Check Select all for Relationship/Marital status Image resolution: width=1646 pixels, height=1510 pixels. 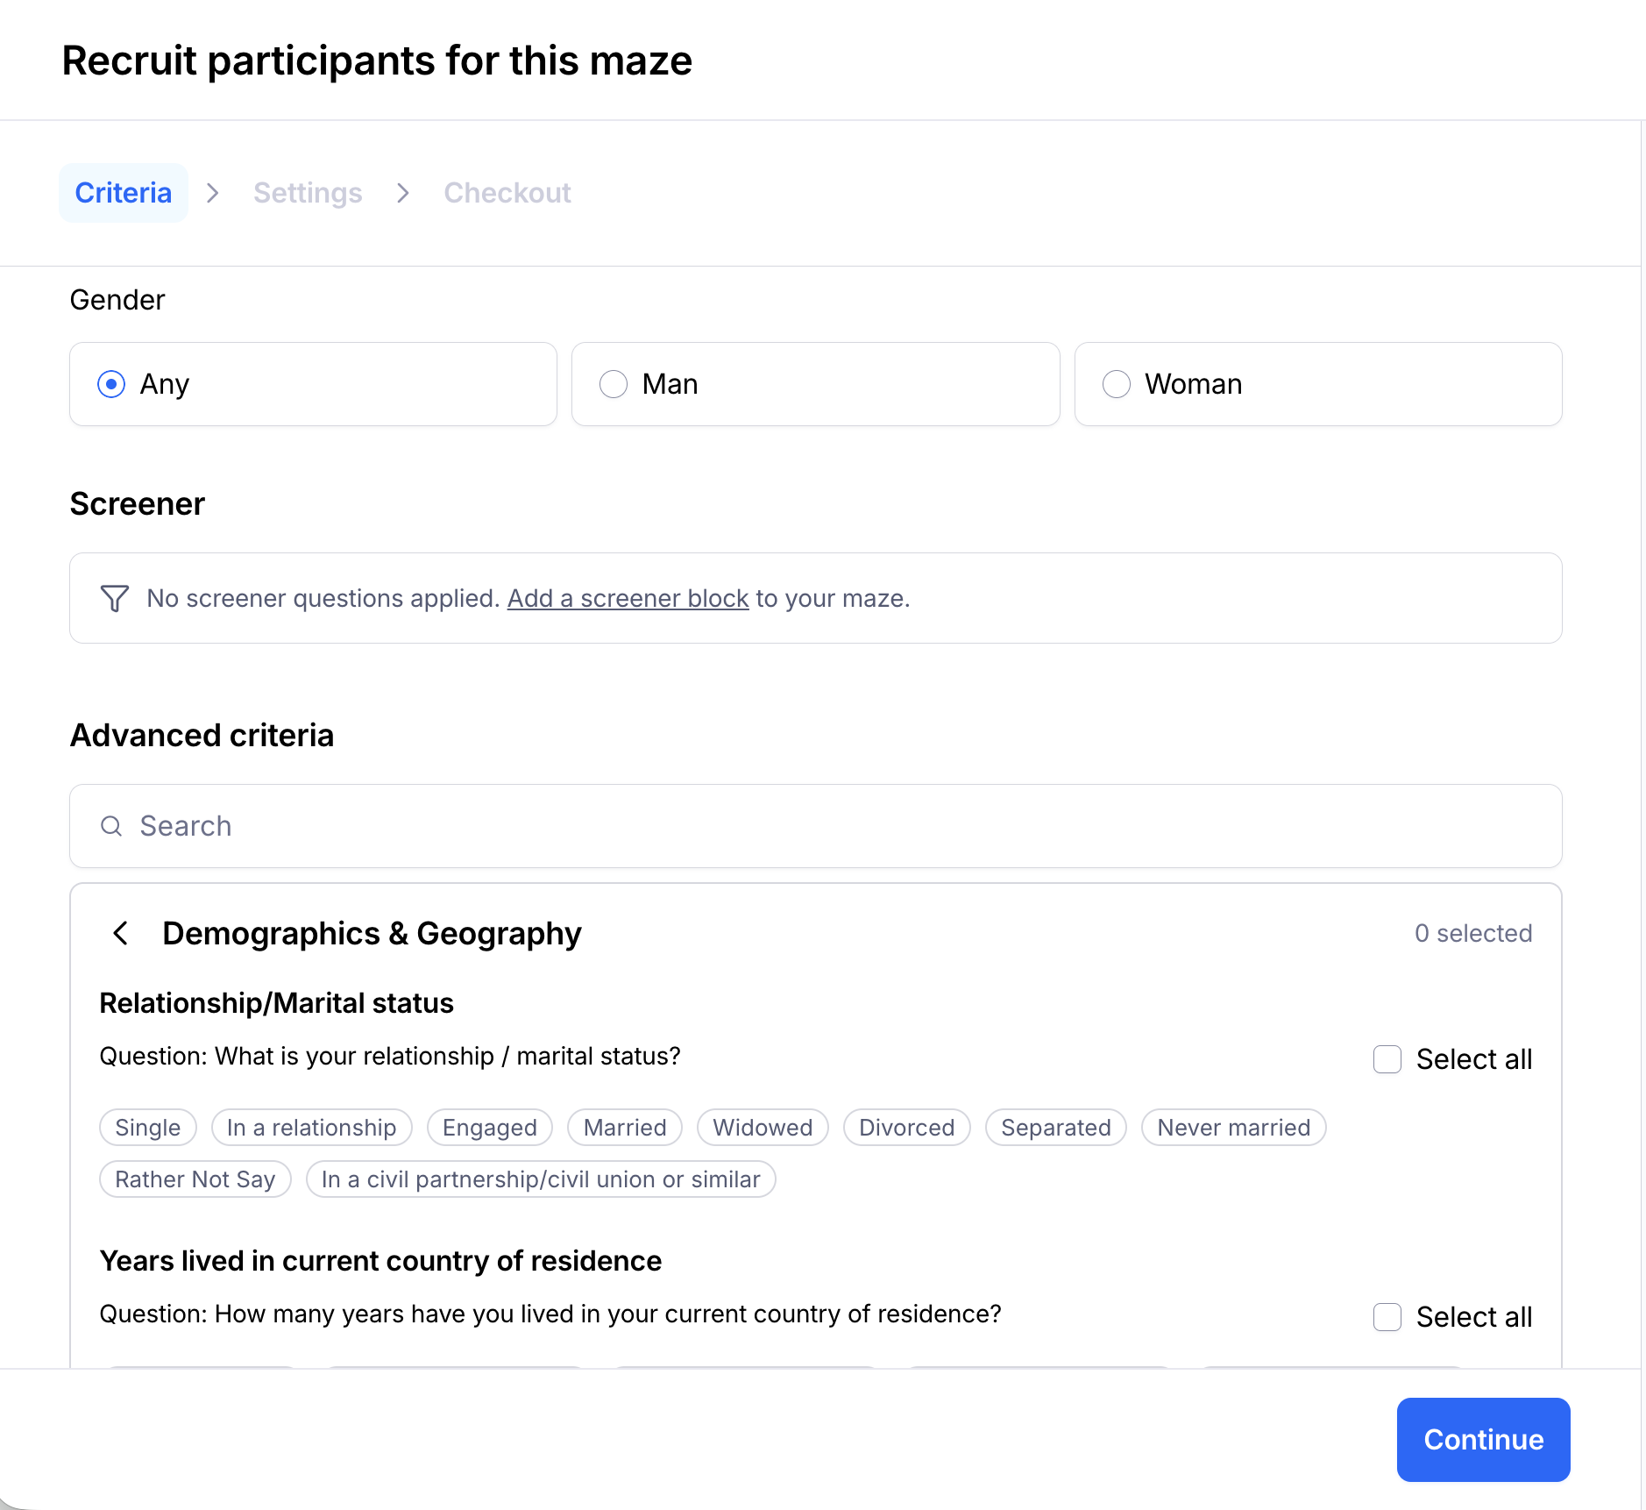pos(1387,1059)
